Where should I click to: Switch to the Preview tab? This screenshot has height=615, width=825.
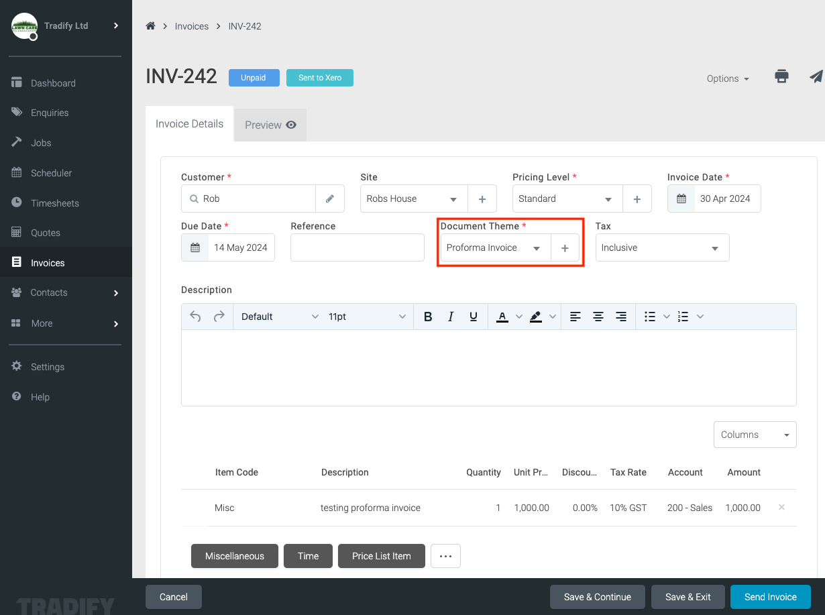(270, 125)
